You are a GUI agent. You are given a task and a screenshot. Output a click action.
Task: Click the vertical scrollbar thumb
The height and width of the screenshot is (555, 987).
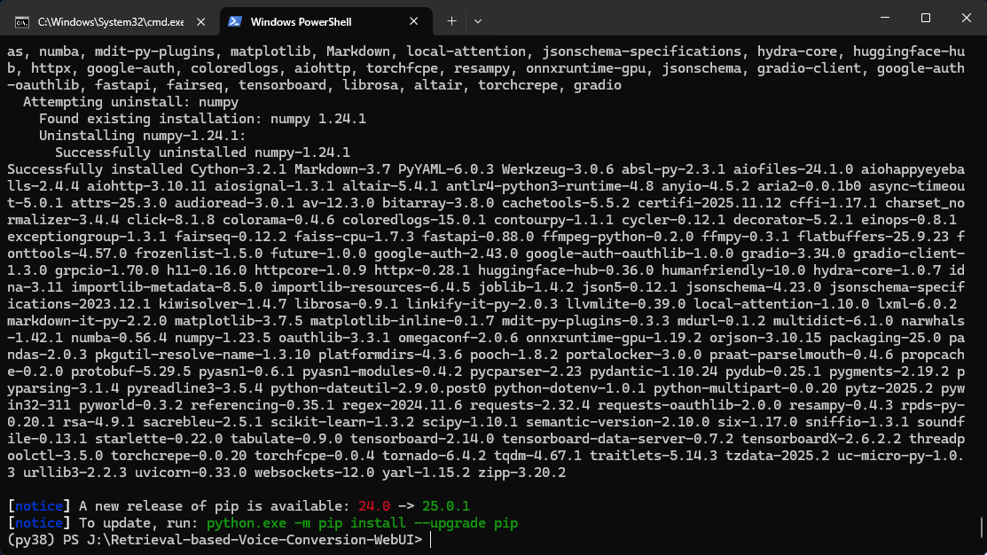pos(981,528)
